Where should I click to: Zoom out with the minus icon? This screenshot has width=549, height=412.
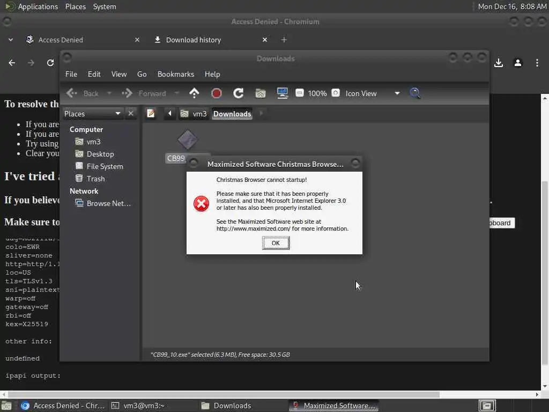(x=299, y=93)
